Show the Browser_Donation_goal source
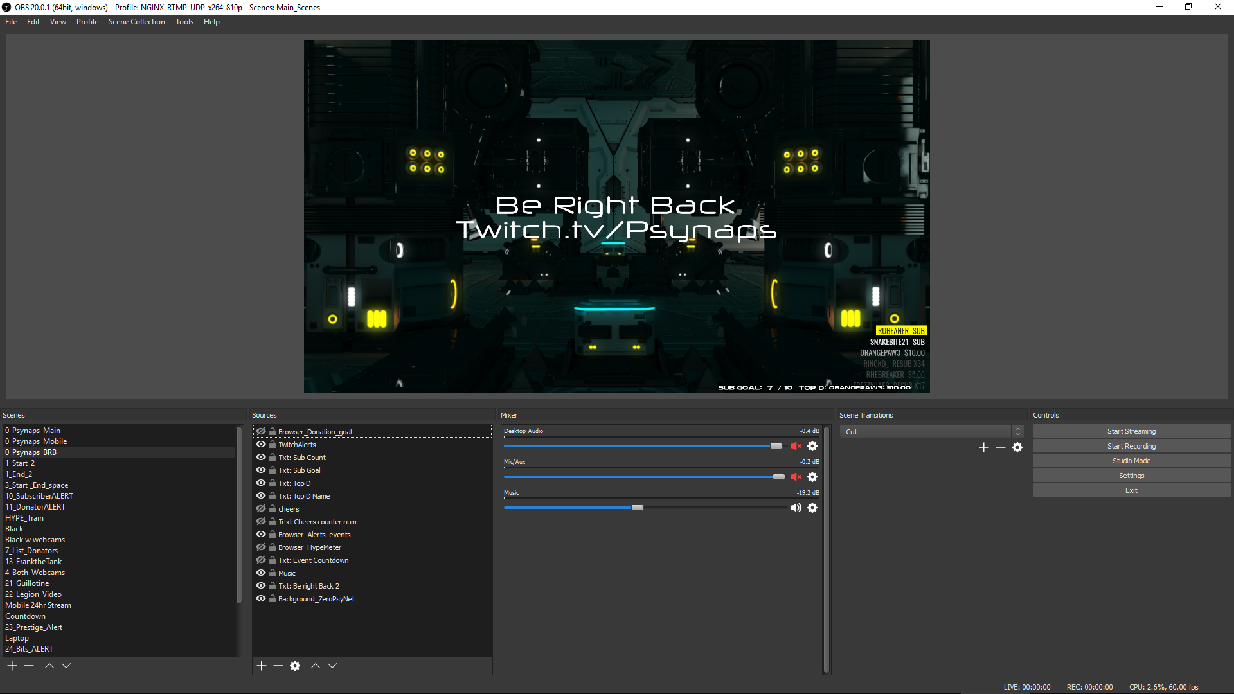This screenshot has width=1234, height=694. pos(261,432)
